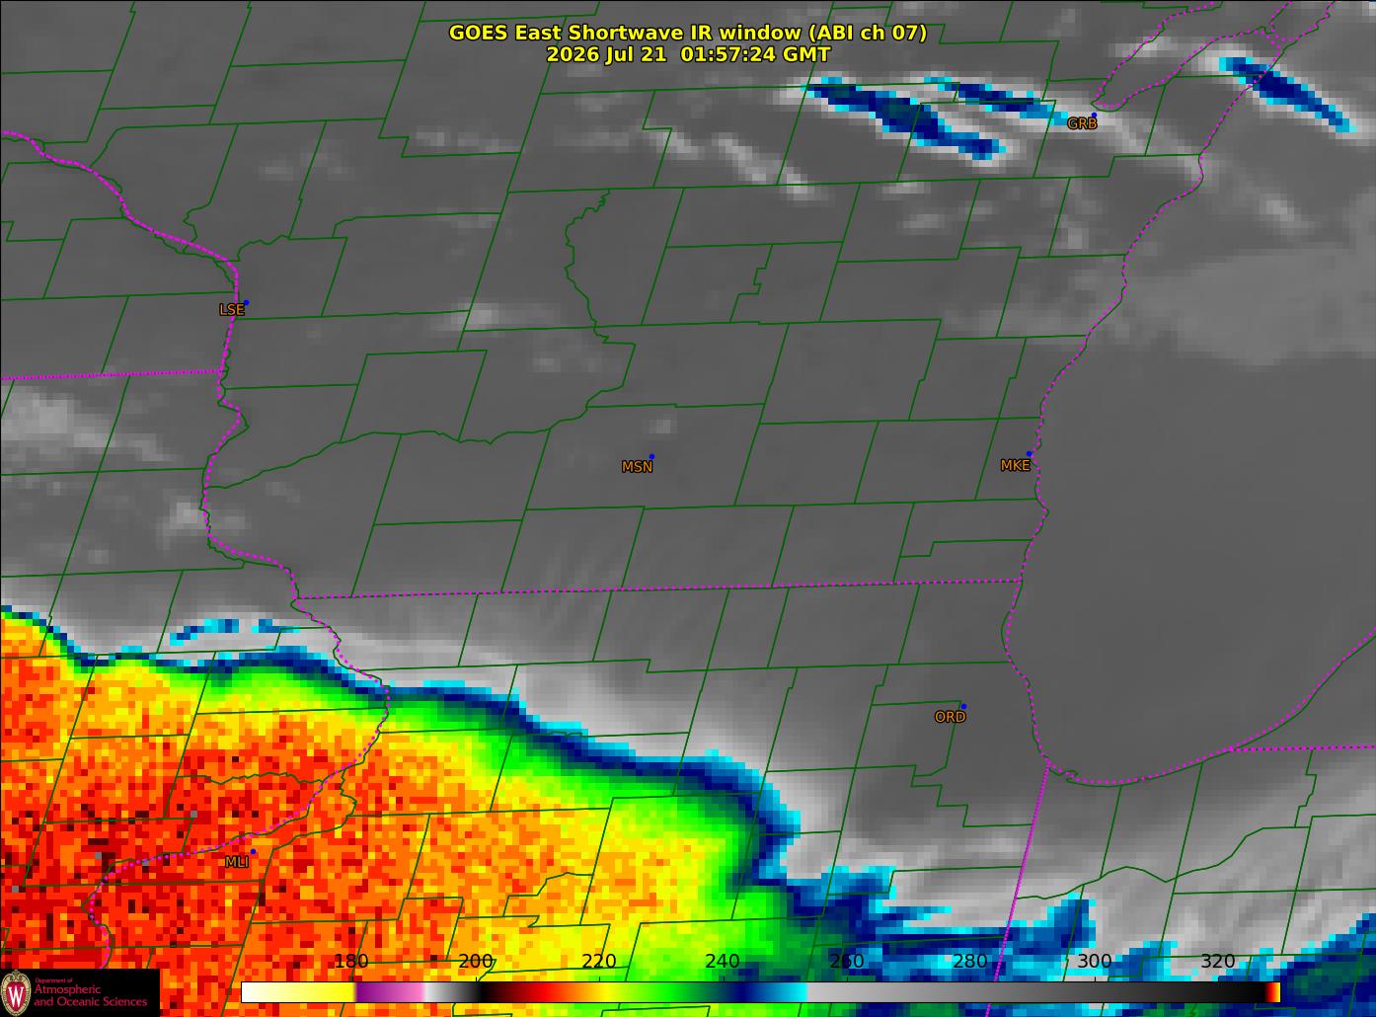
Task: Click the 180 value on color scale
Action: click(351, 961)
